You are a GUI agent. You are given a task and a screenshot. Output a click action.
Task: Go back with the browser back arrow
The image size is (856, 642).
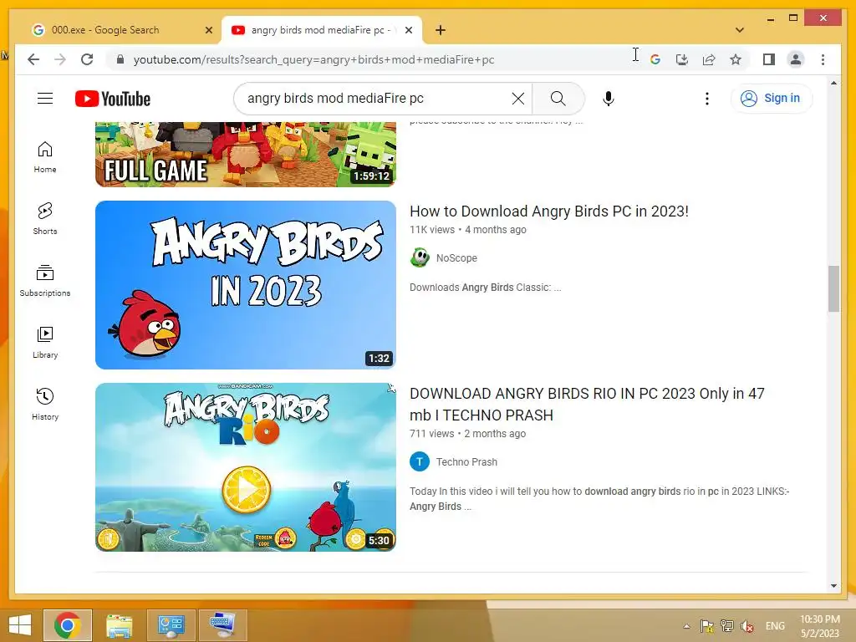(x=33, y=59)
